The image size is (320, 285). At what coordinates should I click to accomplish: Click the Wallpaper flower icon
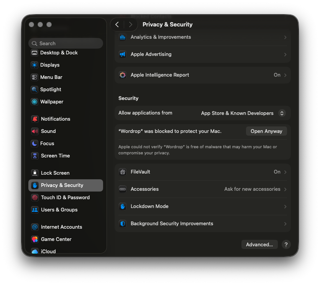[x=34, y=102]
